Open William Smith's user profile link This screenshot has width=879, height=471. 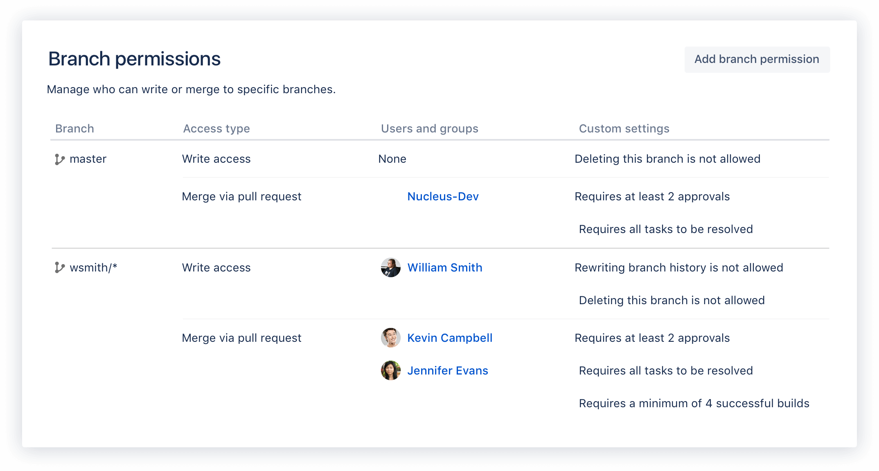(445, 268)
